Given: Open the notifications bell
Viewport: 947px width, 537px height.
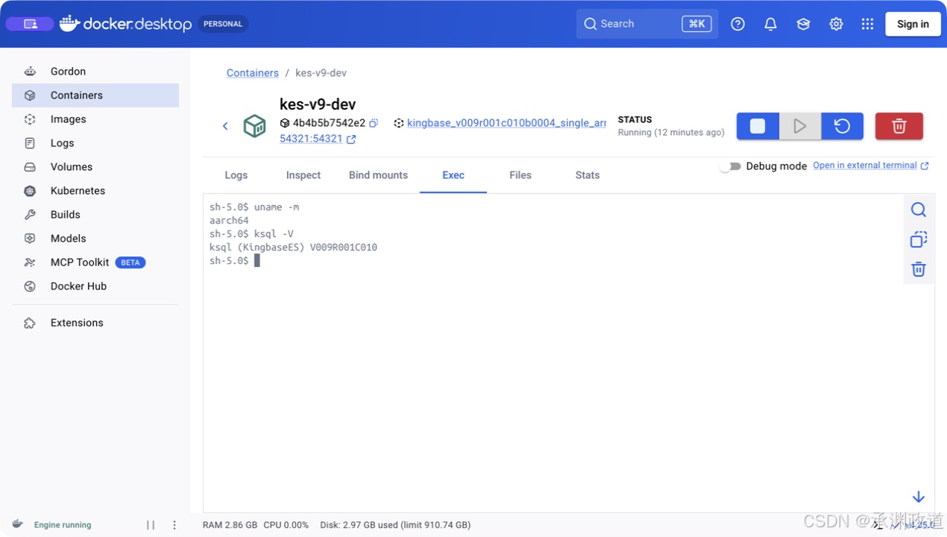Looking at the screenshot, I should (770, 24).
